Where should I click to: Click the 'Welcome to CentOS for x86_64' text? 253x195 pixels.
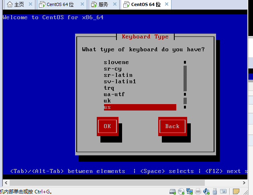(53, 17)
